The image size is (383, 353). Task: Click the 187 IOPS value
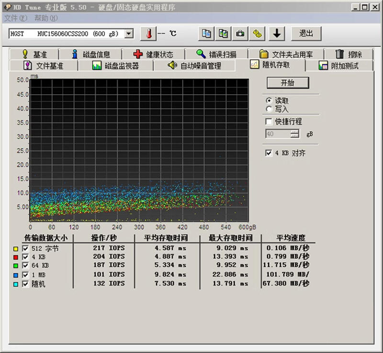click(109, 265)
